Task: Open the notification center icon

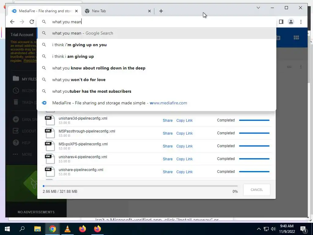Action: point(303,229)
